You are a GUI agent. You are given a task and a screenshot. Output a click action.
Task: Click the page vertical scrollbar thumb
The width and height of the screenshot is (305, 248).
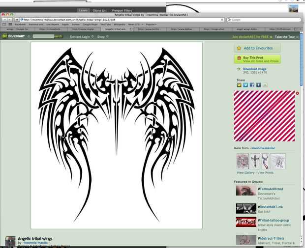301,59
